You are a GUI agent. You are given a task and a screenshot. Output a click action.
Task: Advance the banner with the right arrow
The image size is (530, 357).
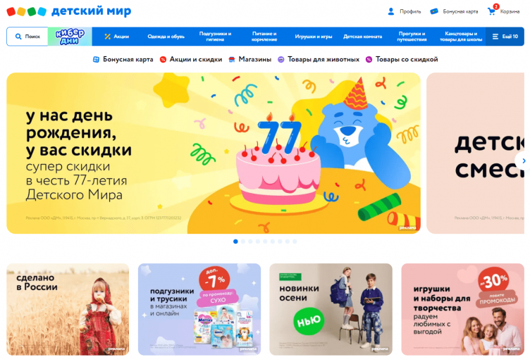pos(523,161)
